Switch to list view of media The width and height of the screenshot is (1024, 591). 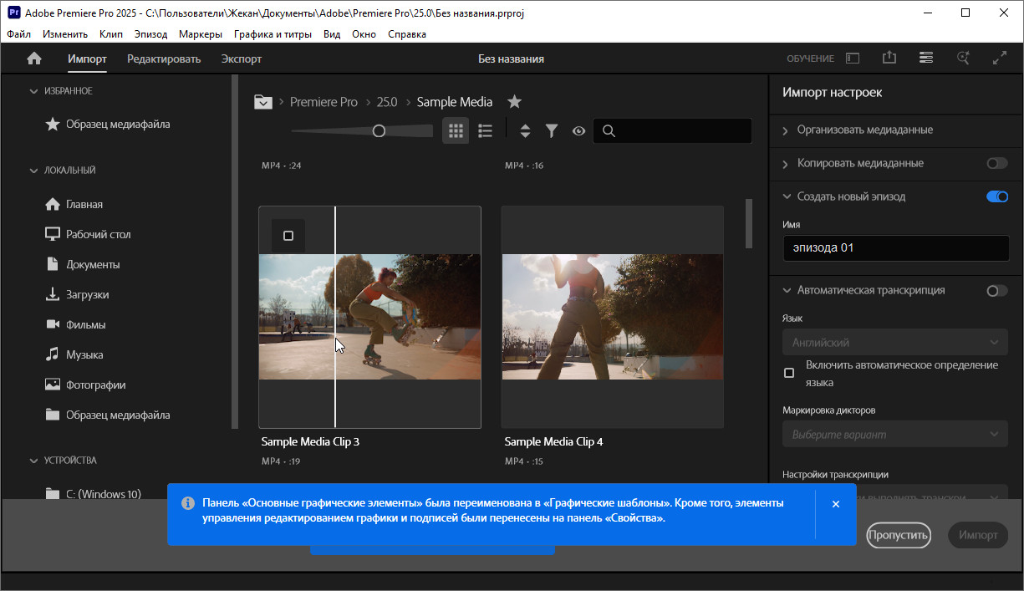pos(485,131)
